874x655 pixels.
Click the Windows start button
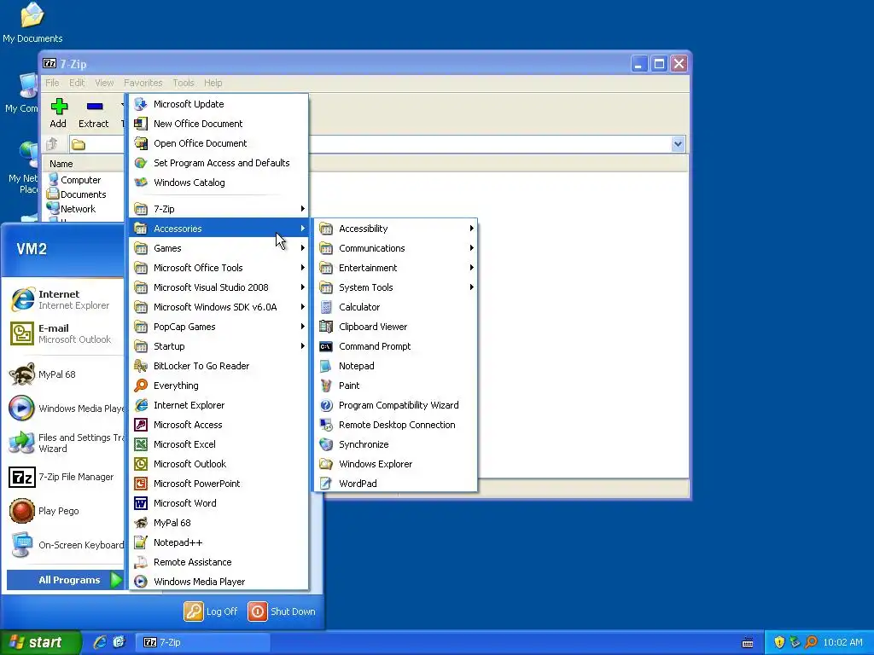pyautogui.click(x=41, y=642)
